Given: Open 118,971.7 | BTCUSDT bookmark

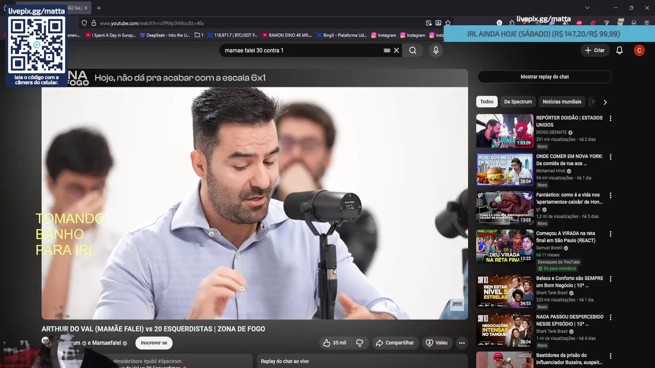Looking at the screenshot, I should 232,35.
